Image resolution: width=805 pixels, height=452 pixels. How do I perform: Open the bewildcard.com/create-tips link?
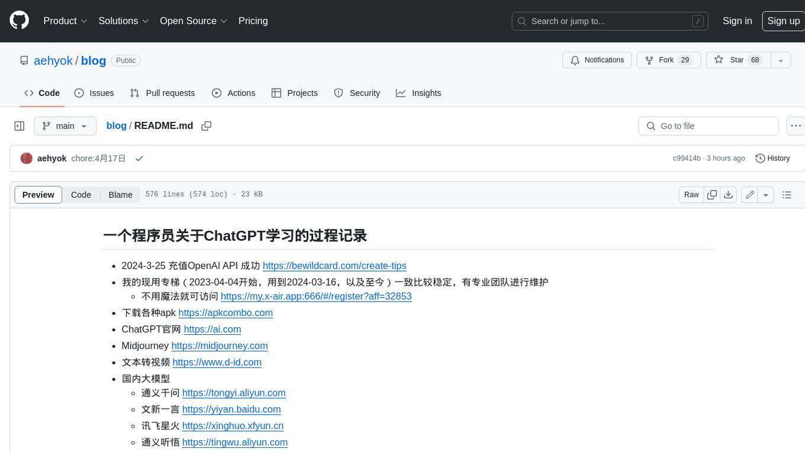(x=334, y=266)
